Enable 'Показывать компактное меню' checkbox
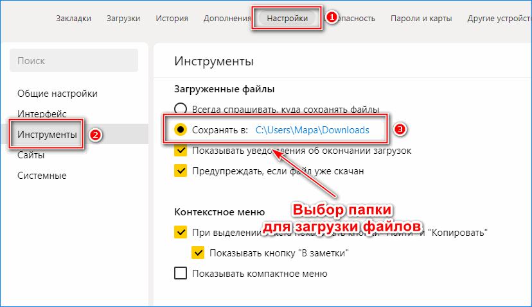532x307 pixels. point(181,273)
